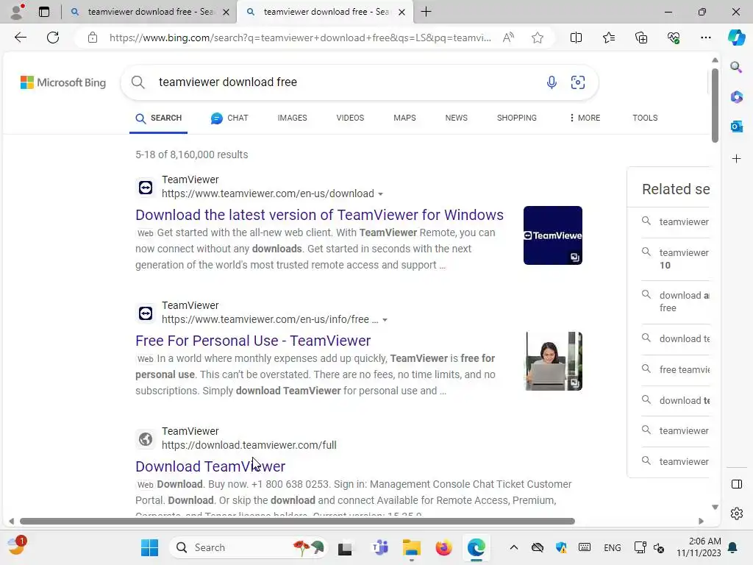Viewport: 753px width, 565px height.
Task: Click the scroll down arrow
Action: [715, 508]
